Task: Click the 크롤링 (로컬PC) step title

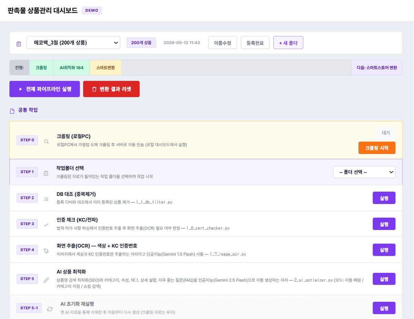Action: (73, 136)
